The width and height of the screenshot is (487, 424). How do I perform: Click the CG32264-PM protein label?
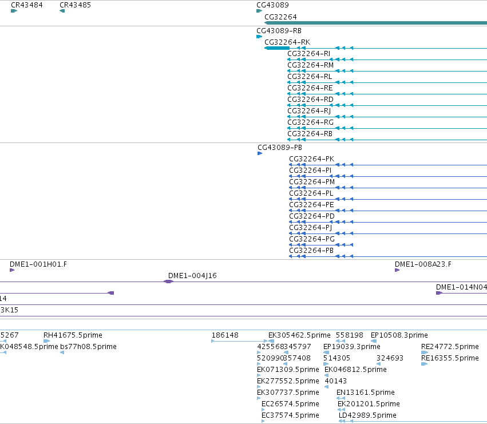(x=312, y=182)
